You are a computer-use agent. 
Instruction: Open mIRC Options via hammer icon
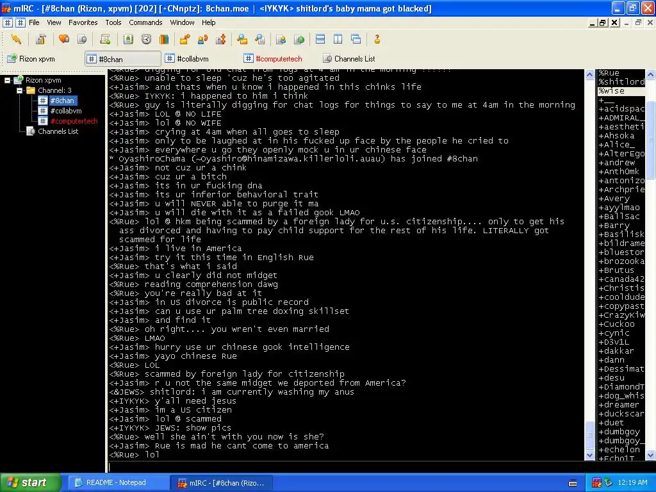point(40,39)
